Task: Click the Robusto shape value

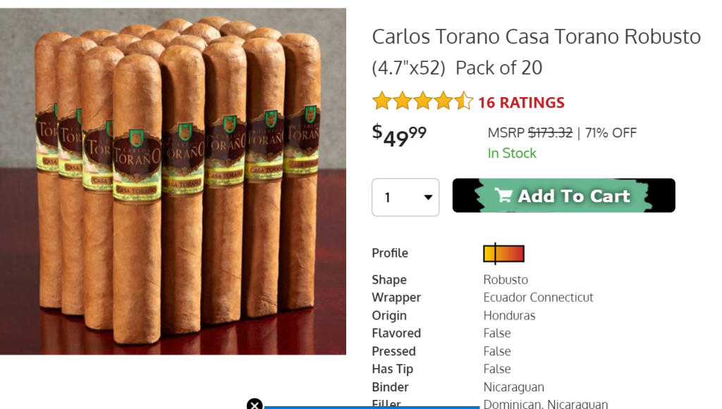Action: pos(506,280)
